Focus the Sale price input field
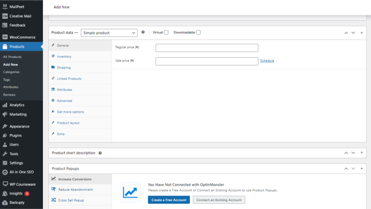The image size is (371, 209). [x=207, y=61]
